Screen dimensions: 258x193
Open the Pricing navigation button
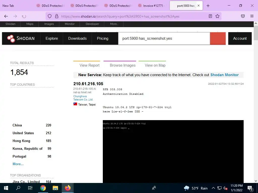103,38
